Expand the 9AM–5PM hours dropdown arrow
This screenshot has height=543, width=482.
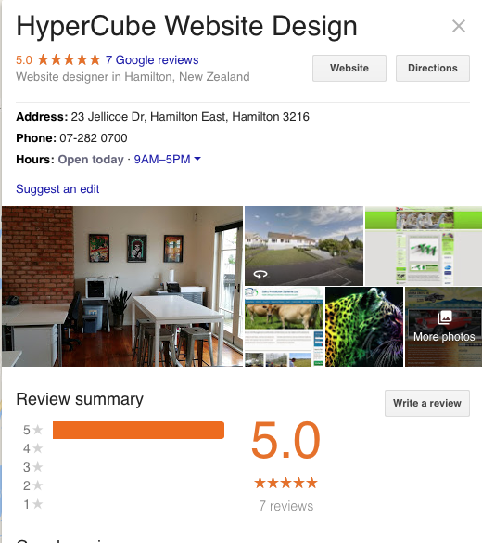197,159
